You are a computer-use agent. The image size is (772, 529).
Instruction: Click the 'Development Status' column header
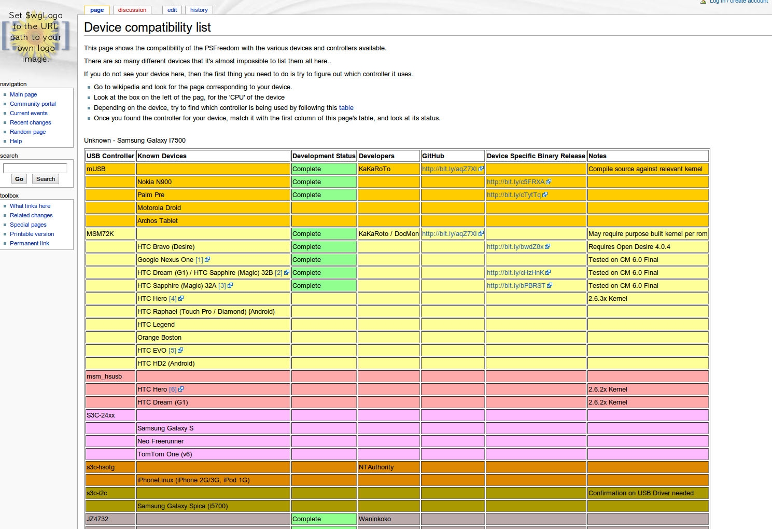click(324, 156)
